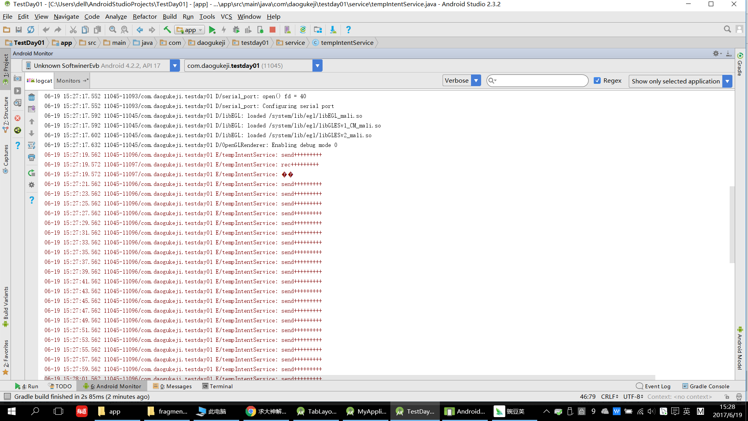Click the Terminate Application red X icon
748x421 pixels.
[x=18, y=118]
